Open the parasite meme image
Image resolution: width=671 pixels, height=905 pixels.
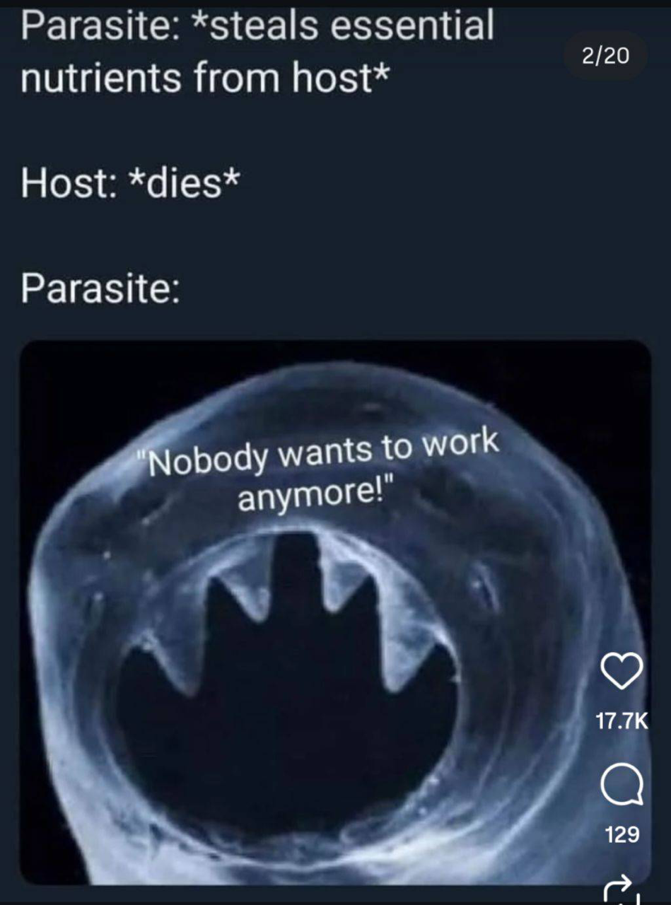pyautogui.click(x=335, y=612)
